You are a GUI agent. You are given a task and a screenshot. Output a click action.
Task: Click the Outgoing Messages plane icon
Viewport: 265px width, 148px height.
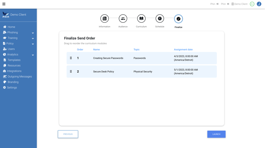tap(5, 76)
